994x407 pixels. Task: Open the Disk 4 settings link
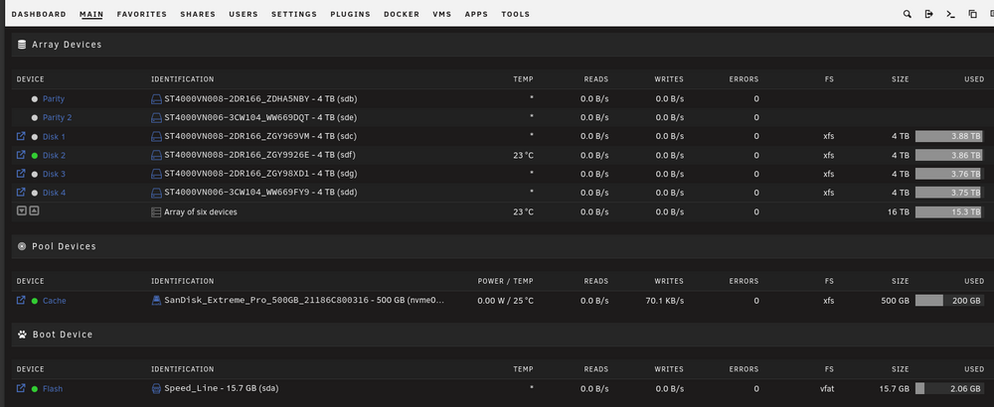pyautogui.click(x=54, y=193)
